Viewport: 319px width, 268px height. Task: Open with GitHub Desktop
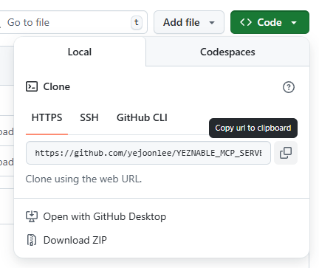[x=96, y=216]
